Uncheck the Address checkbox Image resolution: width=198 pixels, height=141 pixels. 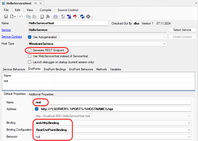coord(37,109)
